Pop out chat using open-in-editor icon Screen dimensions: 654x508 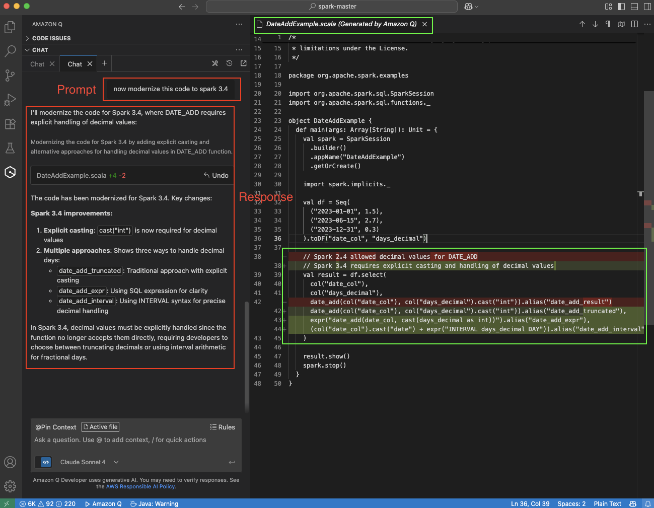(243, 63)
